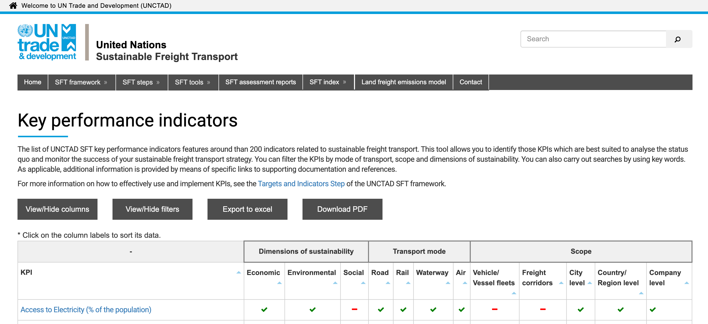Sort by KPI column arrow
This screenshot has width=708, height=324.
point(238,272)
